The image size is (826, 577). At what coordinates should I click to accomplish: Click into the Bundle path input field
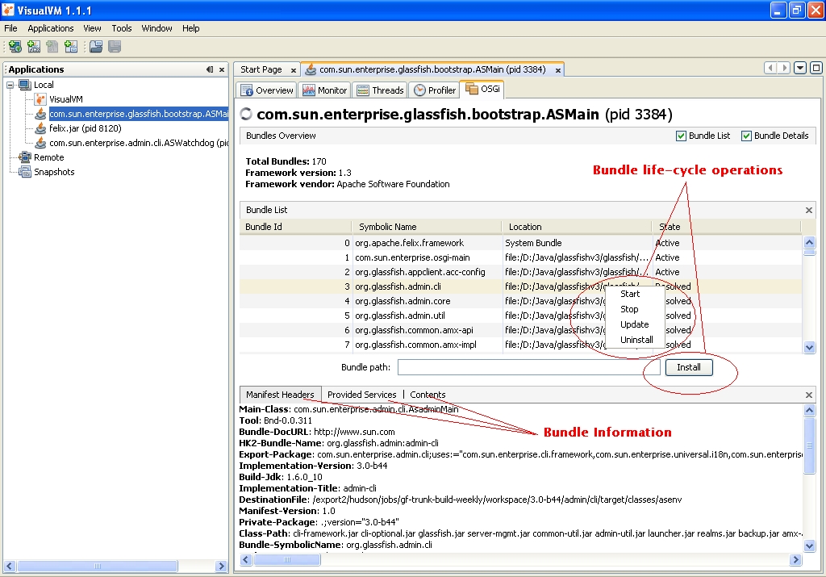[x=529, y=367]
